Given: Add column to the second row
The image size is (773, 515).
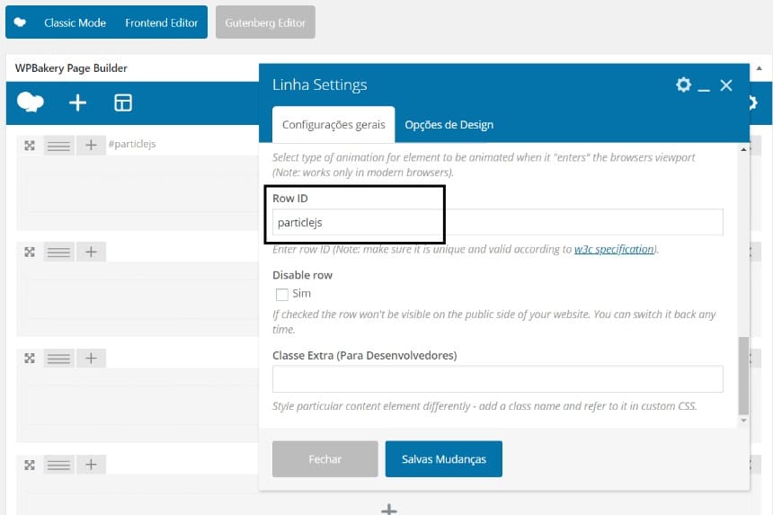Looking at the screenshot, I should (91, 252).
